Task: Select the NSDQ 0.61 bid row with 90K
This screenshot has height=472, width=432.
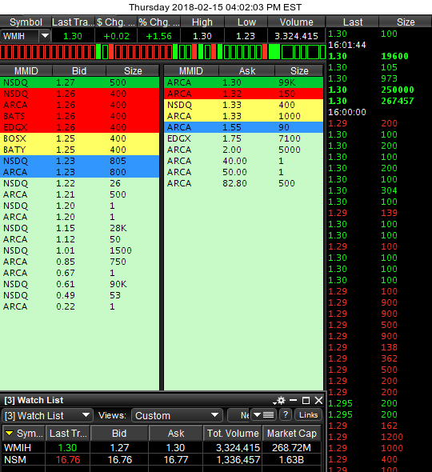Action: pyautogui.click(x=79, y=284)
